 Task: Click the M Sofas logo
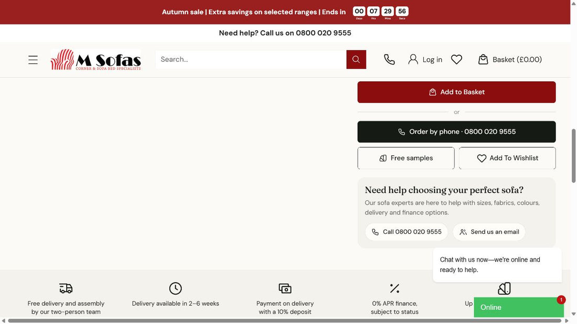click(x=95, y=60)
